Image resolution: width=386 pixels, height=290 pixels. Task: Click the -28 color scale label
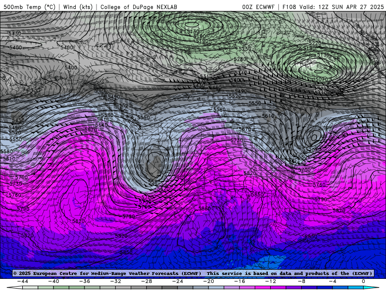(x=147, y=281)
